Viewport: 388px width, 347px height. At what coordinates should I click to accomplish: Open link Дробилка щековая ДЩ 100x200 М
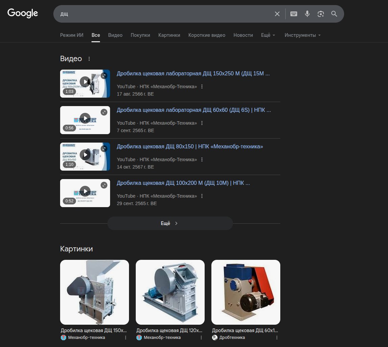(x=183, y=183)
